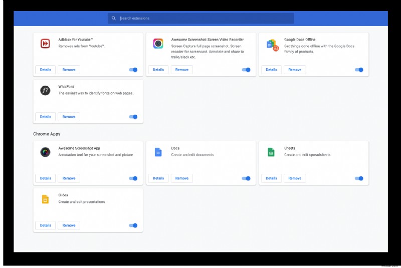
Task: Click the 'Awesome Screenshot App' title text
Action: [79, 148]
